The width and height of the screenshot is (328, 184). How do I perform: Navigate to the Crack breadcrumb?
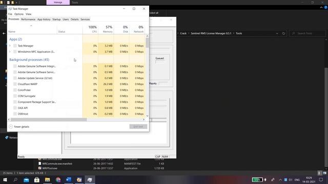[183, 33]
